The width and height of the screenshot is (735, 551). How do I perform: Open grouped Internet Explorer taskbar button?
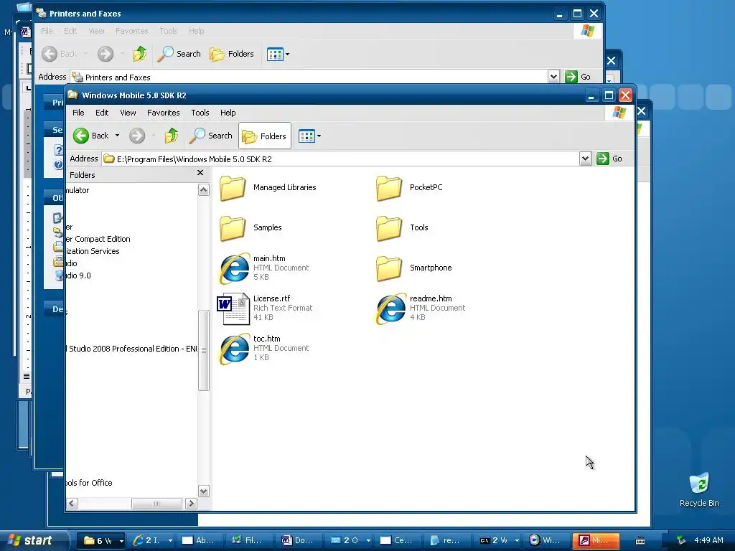pyautogui.click(x=152, y=541)
